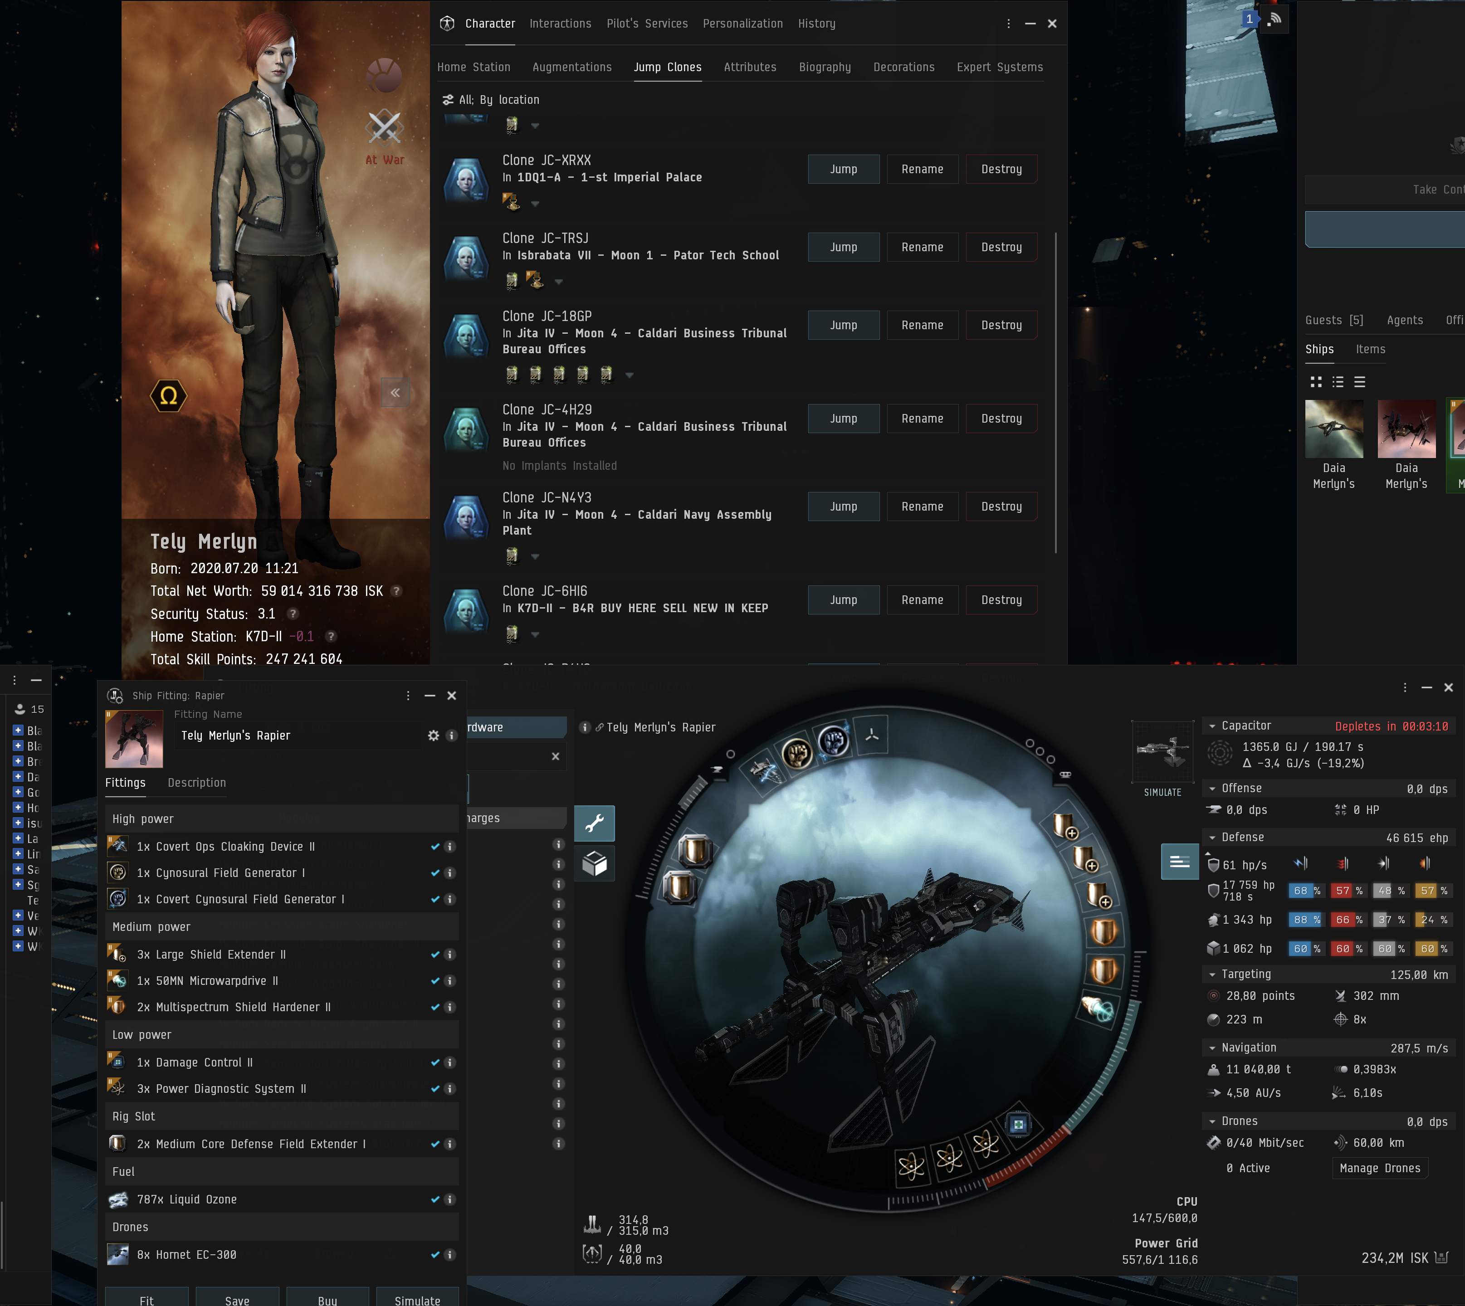Show info for 787x Liquid Ozone row
The height and width of the screenshot is (1306, 1465).
450,1199
